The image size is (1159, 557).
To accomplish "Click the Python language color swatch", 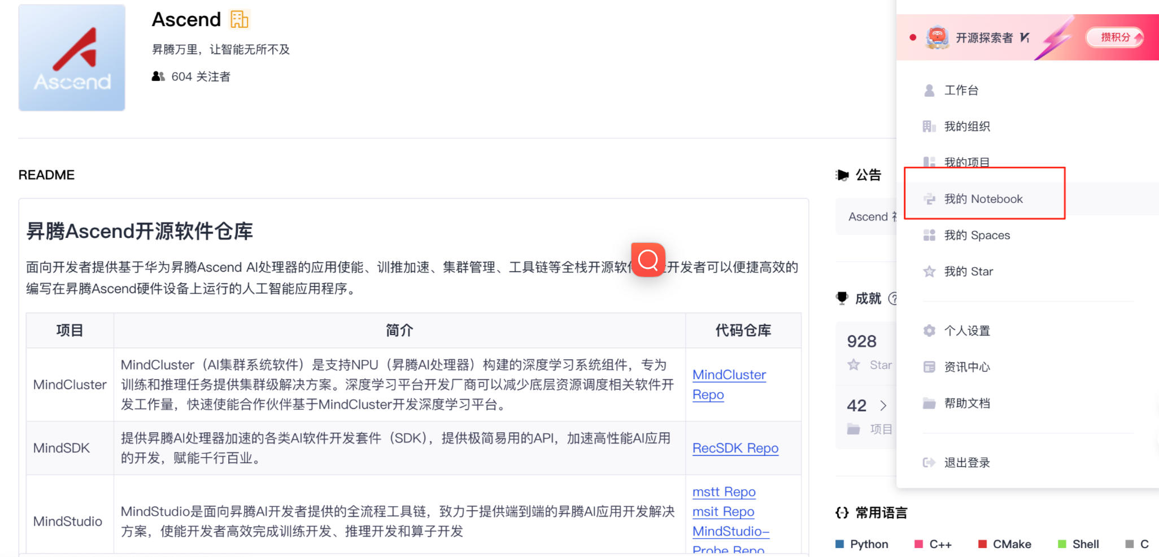I will (840, 544).
